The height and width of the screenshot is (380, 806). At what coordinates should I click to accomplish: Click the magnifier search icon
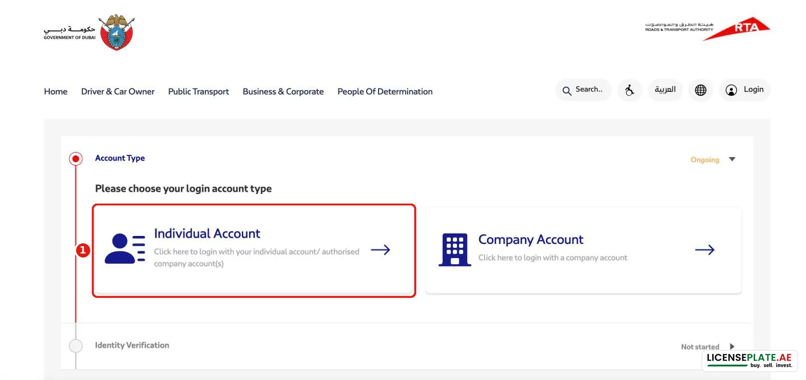566,90
